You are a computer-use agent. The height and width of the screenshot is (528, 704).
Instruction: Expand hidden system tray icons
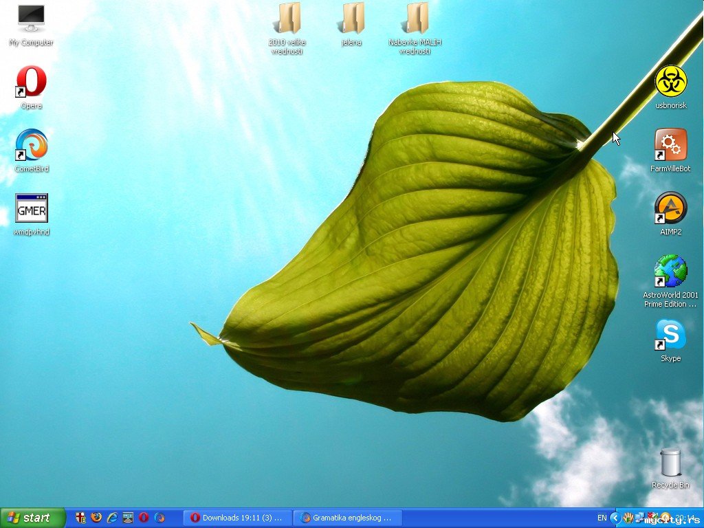[615, 518]
